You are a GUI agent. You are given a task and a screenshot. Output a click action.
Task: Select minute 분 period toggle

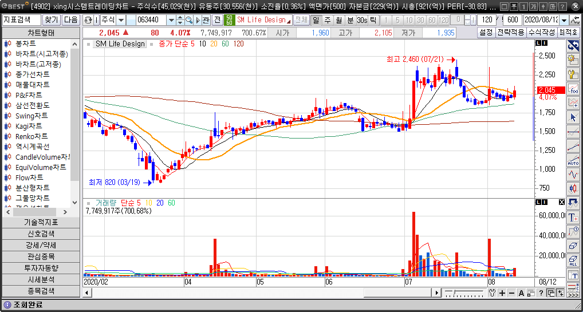[x=350, y=20]
